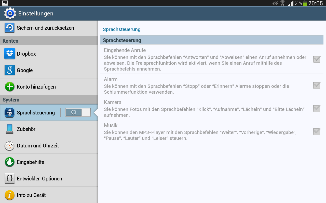Enable the Kamera voice command checkbox
The image size is (326, 203).
(317, 109)
